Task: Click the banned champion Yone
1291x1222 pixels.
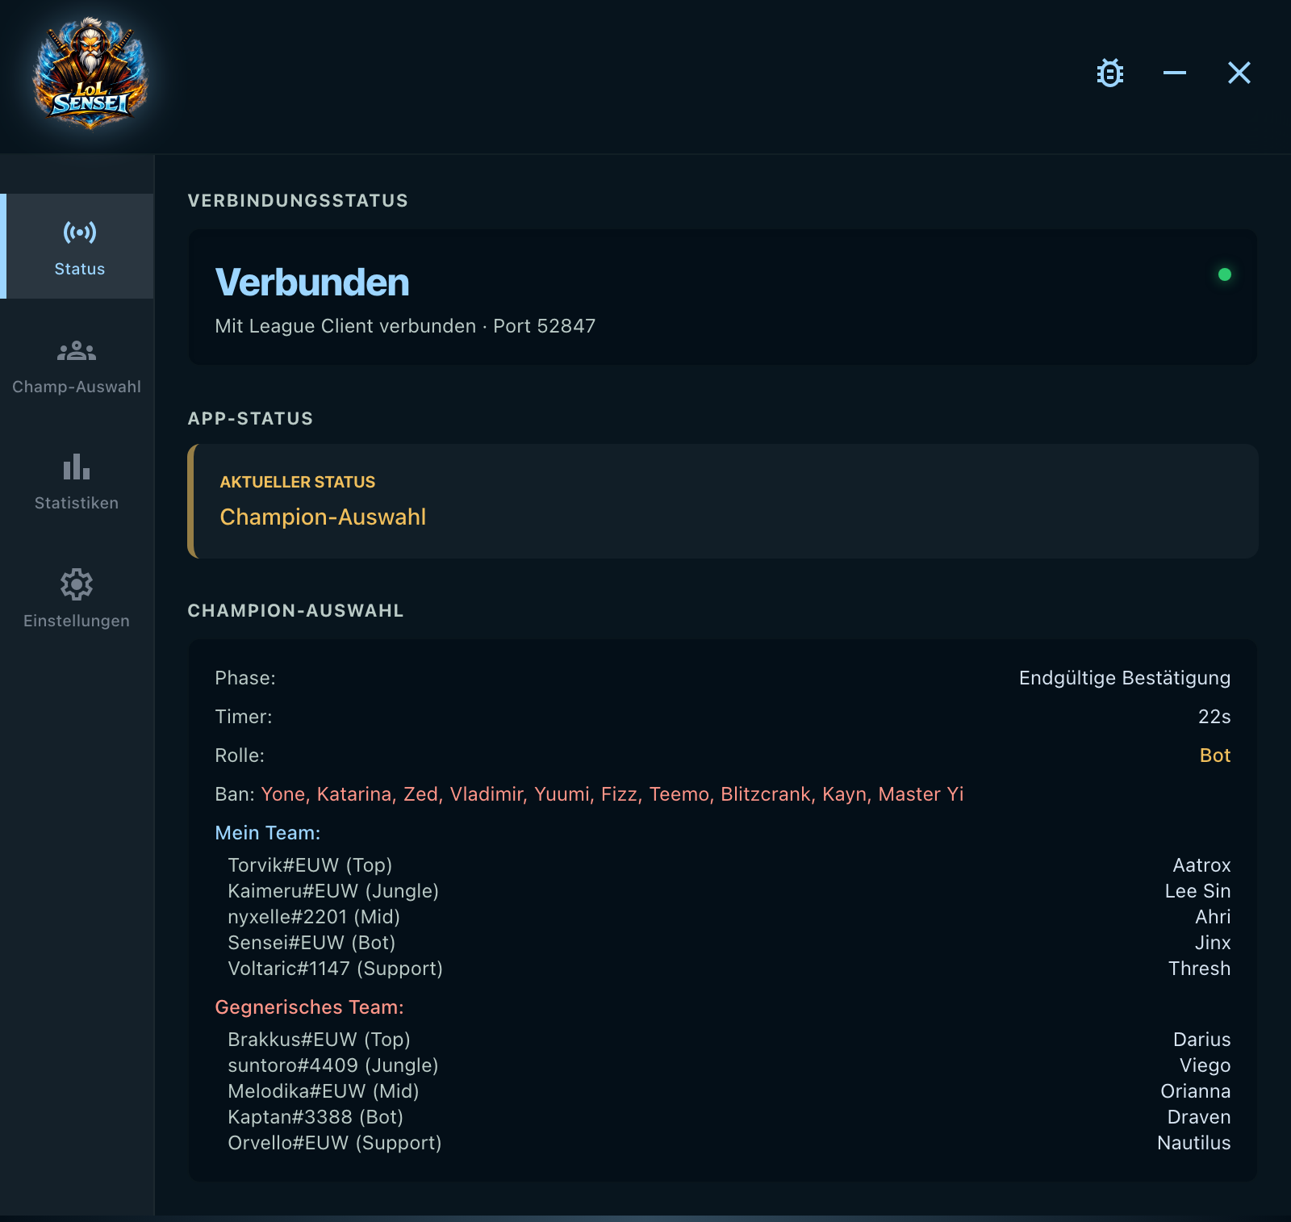Action: tap(283, 794)
